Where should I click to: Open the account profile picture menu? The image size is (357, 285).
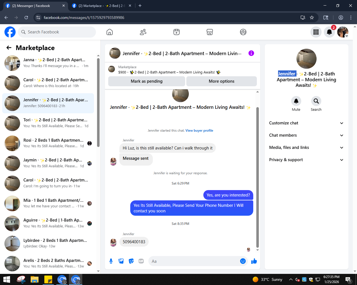tap(343, 32)
